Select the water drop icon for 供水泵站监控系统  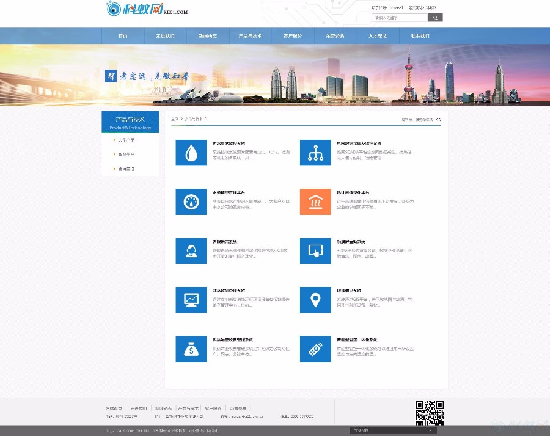tap(191, 153)
